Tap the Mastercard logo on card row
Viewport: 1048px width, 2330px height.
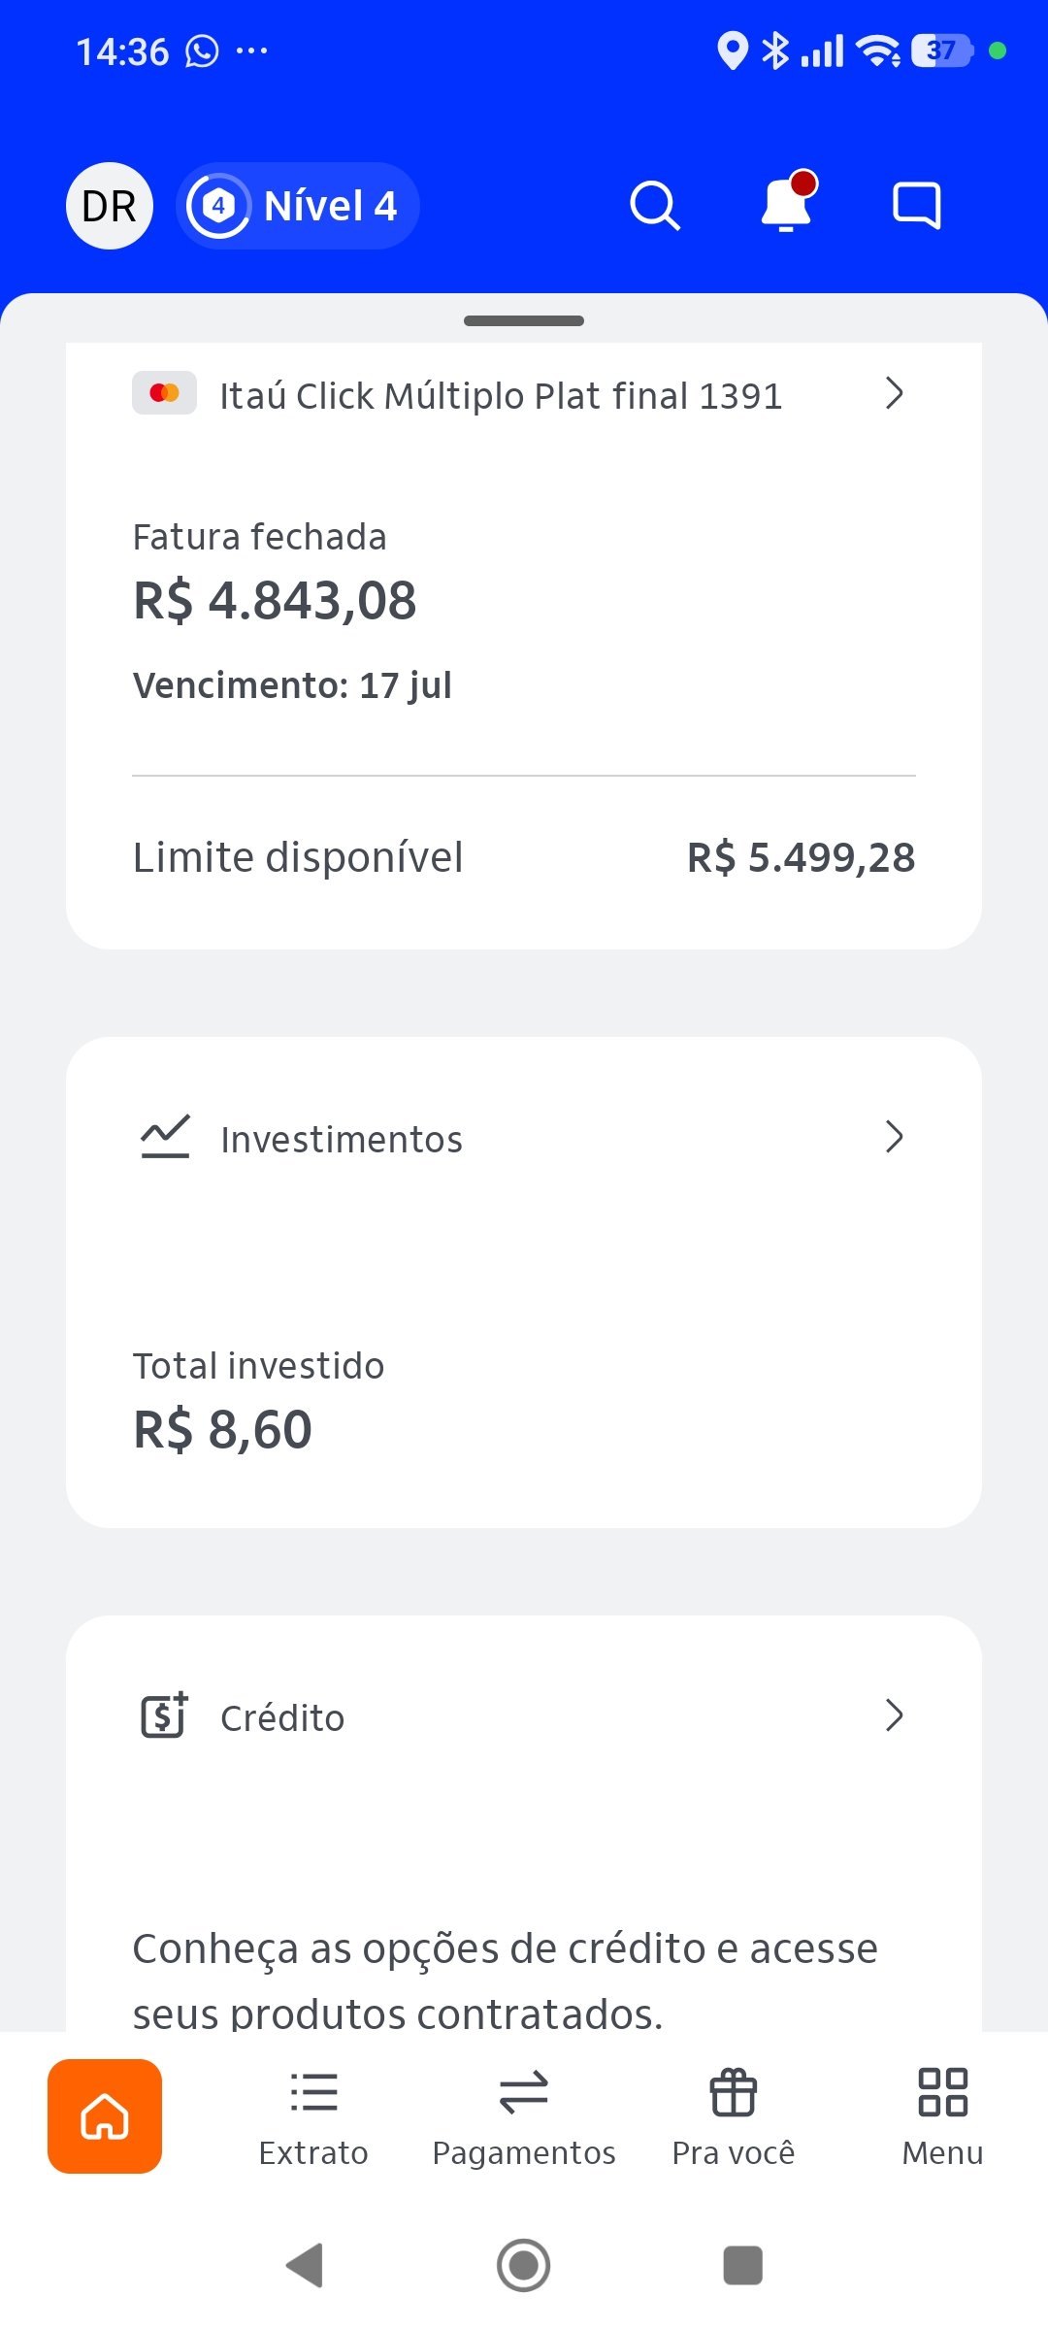(x=165, y=393)
